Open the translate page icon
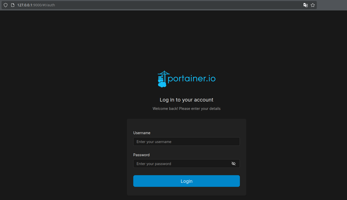Viewport: 347px width, 200px height. pos(306,5)
